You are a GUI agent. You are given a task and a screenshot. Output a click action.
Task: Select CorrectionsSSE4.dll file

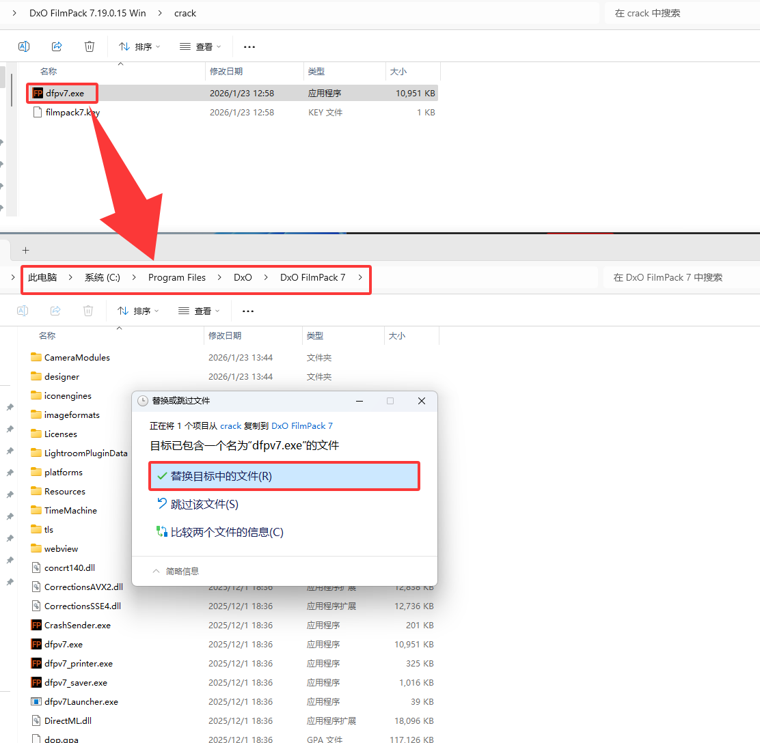(x=76, y=606)
